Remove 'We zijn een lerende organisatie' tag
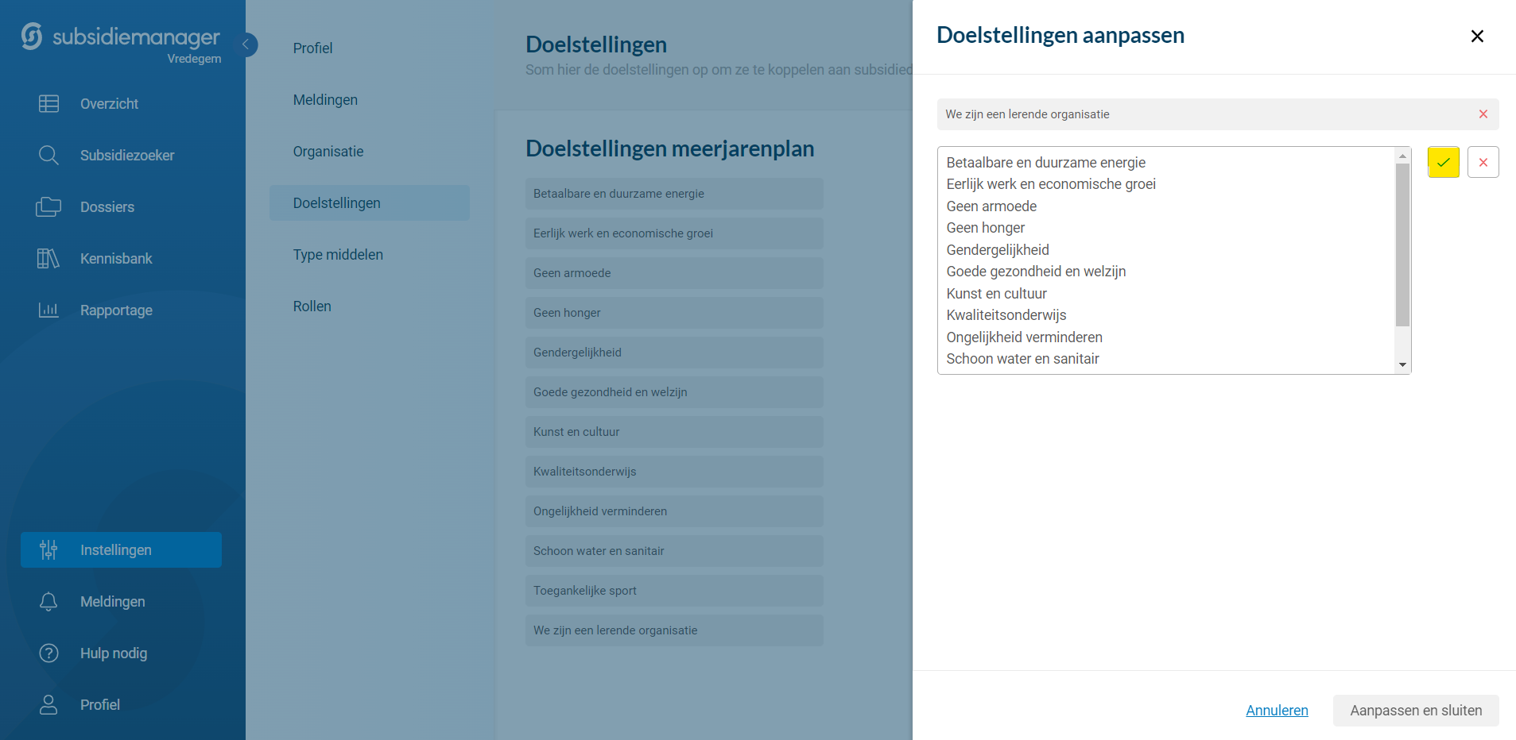 tap(1483, 114)
